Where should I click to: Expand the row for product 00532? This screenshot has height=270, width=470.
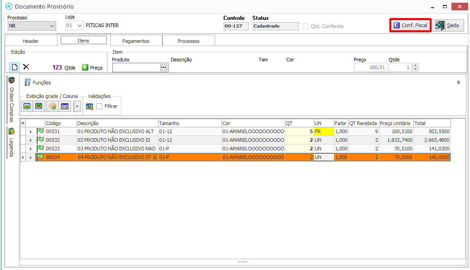31,140
